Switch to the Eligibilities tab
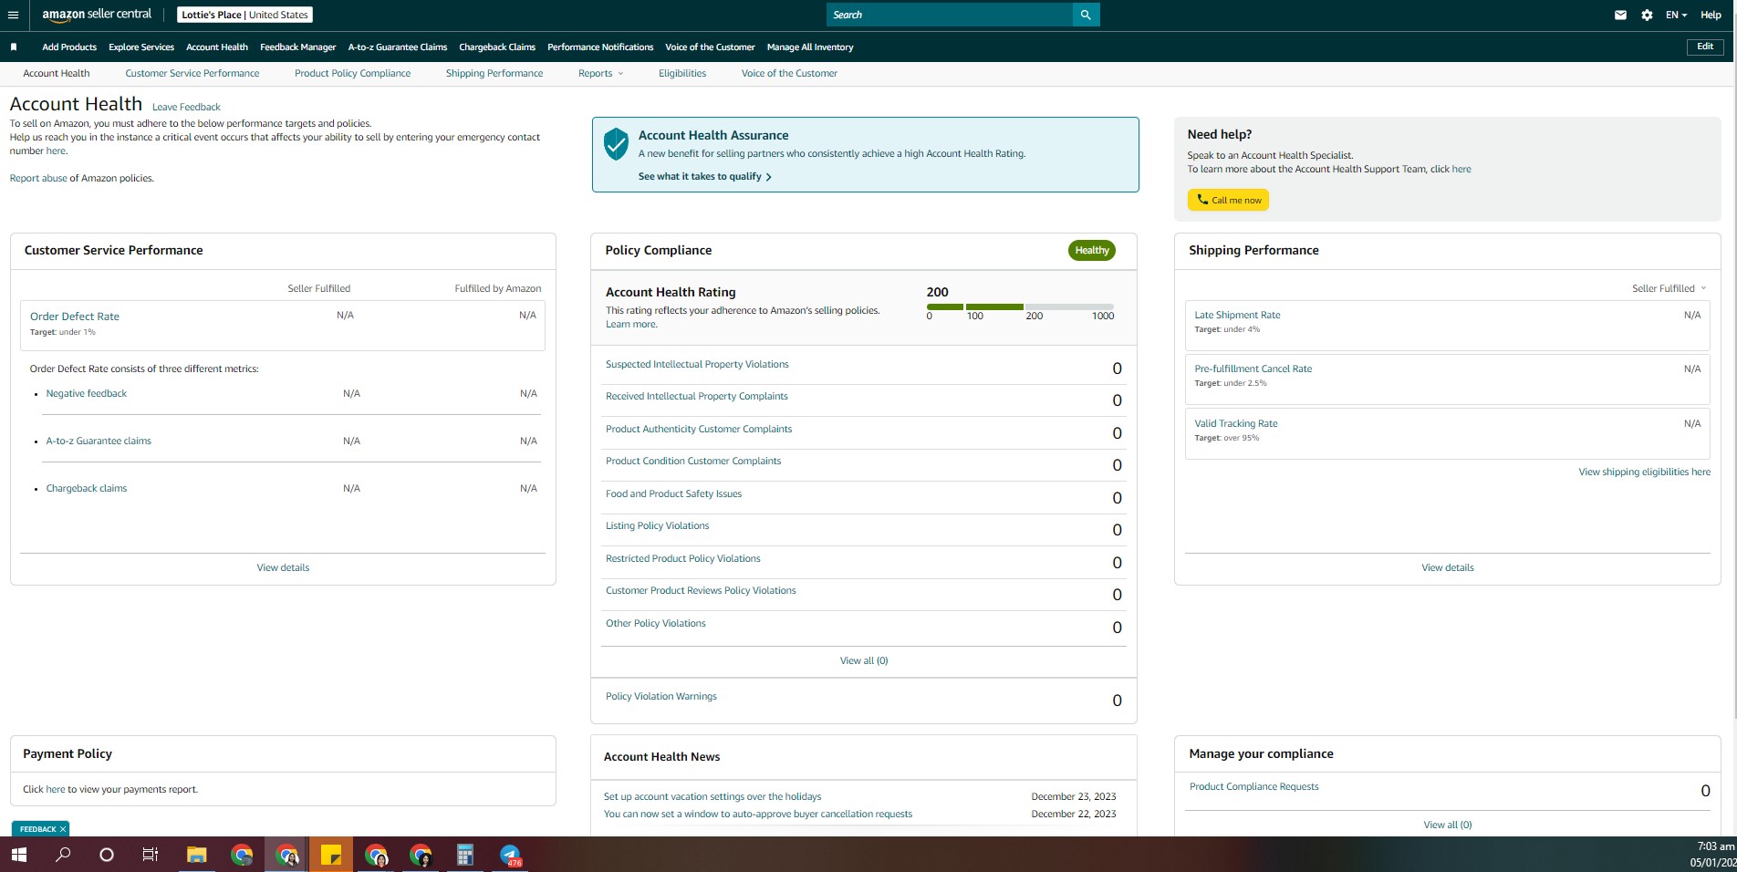The width and height of the screenshot is (1737, 872). click(682, 74)
